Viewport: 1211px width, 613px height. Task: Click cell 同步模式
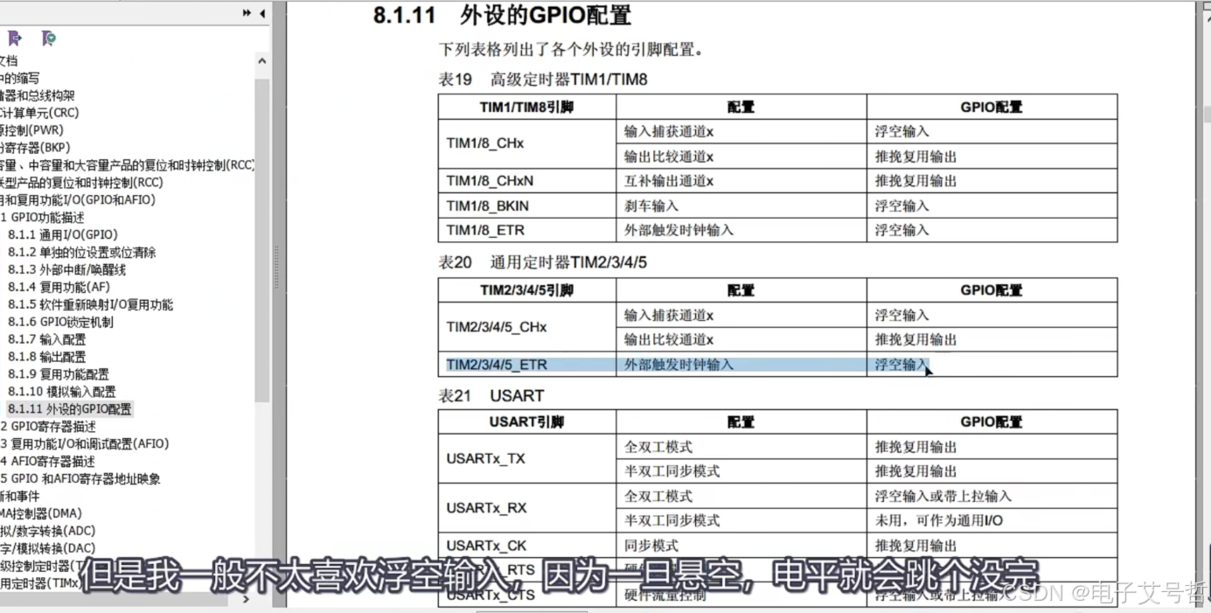741,546
